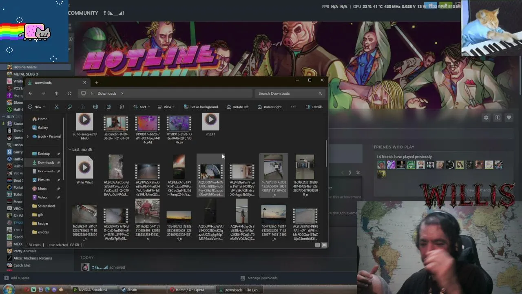Set the selected image as background

201,107
